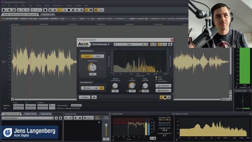252x142 pixels.
Task: Open the DeVerberate plug-in menu icon
Action: [x=170, y=45]
